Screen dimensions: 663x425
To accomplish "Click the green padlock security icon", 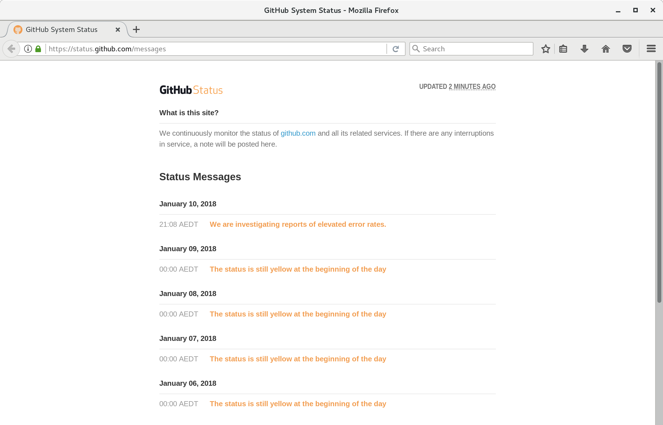I will coord(38,49).
